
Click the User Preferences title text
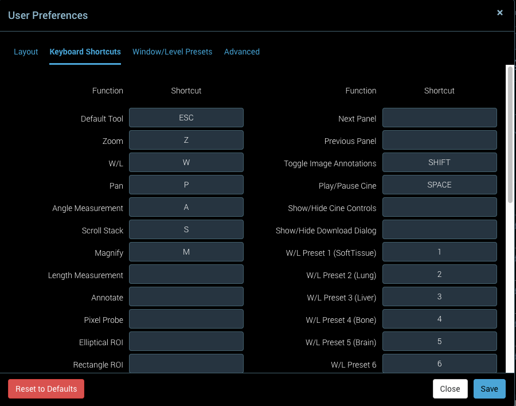48,15
